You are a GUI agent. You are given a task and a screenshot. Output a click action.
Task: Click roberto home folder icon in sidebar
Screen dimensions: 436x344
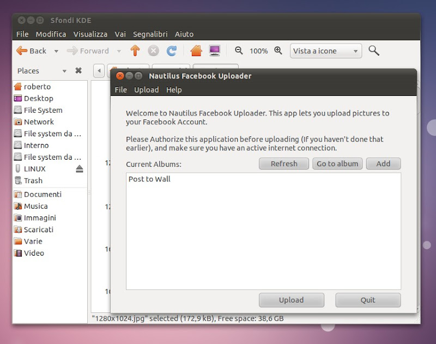coord(18,87)
